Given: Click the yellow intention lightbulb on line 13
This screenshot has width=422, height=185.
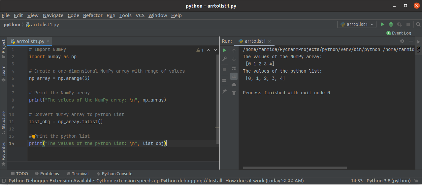Looking at the screenshot, I should (34, 136).
